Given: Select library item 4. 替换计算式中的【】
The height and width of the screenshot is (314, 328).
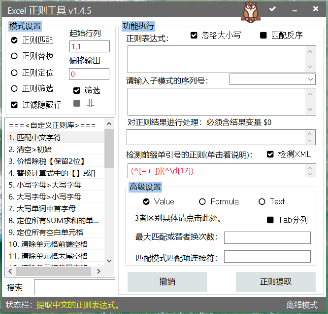Looking at the screenshot, I should [55, 173].
